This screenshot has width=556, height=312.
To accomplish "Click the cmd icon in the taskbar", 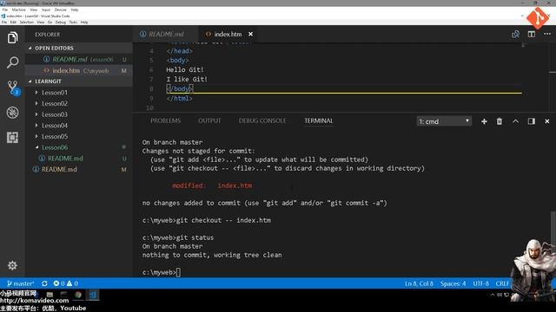I will pyautogui.click(x=63, y=295).
